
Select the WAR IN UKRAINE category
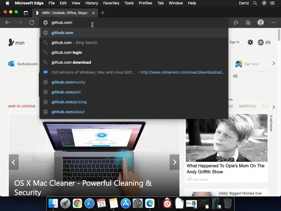pos(22,106)
